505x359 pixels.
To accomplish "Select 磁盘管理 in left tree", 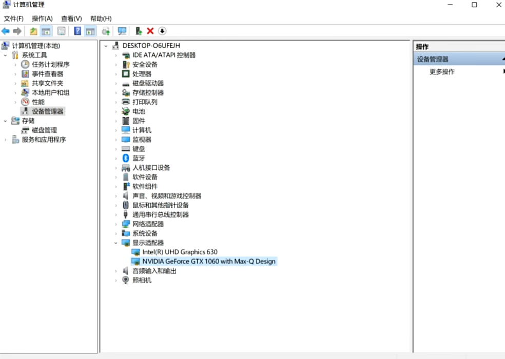I will [44, 130].
